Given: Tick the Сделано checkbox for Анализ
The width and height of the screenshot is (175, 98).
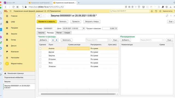Looking at the screenshot, I should coord(40,48).
